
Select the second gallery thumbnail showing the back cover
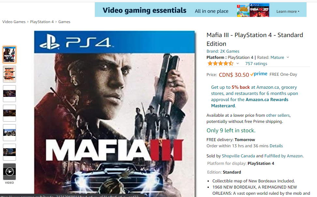(9, 74)
